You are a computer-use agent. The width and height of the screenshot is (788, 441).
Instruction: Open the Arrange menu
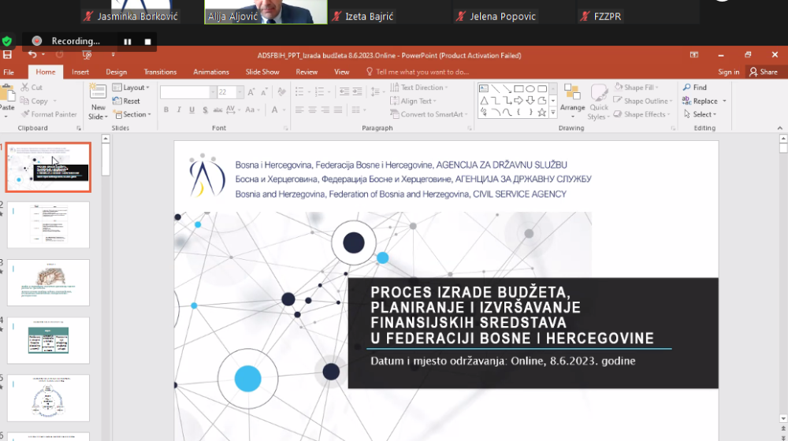pos(572,102)
